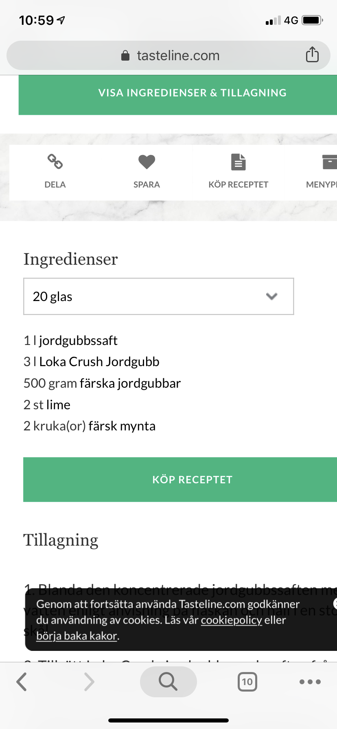Click the DELA link chain icon

click(55, 162)
